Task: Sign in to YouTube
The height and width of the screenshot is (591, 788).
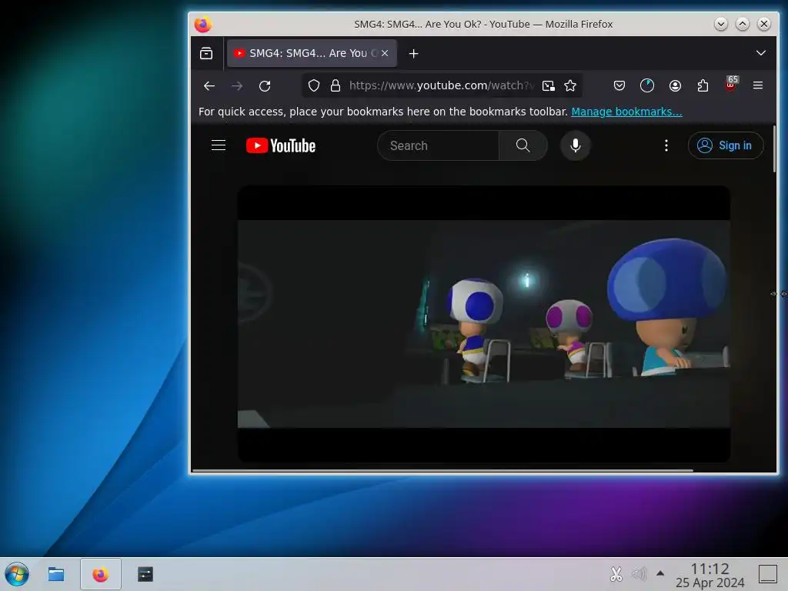Action: (725, 145)
